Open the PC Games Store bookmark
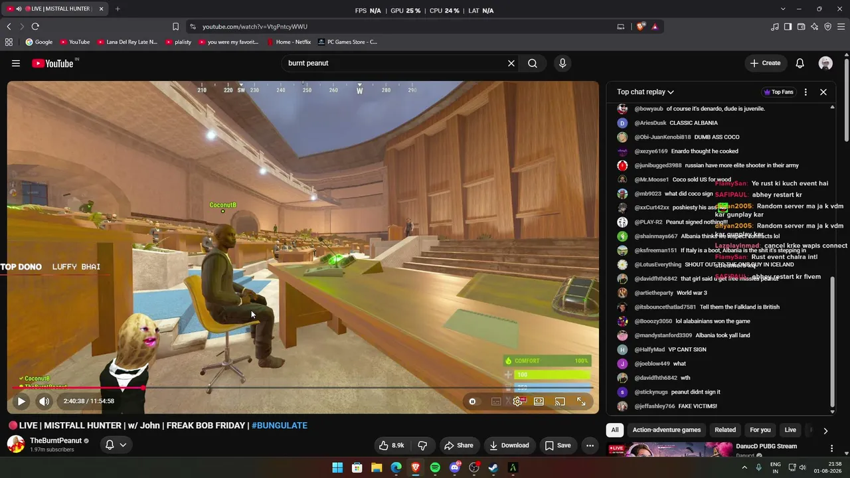This screenshot has width=850, height=478. tap(347, 42)
